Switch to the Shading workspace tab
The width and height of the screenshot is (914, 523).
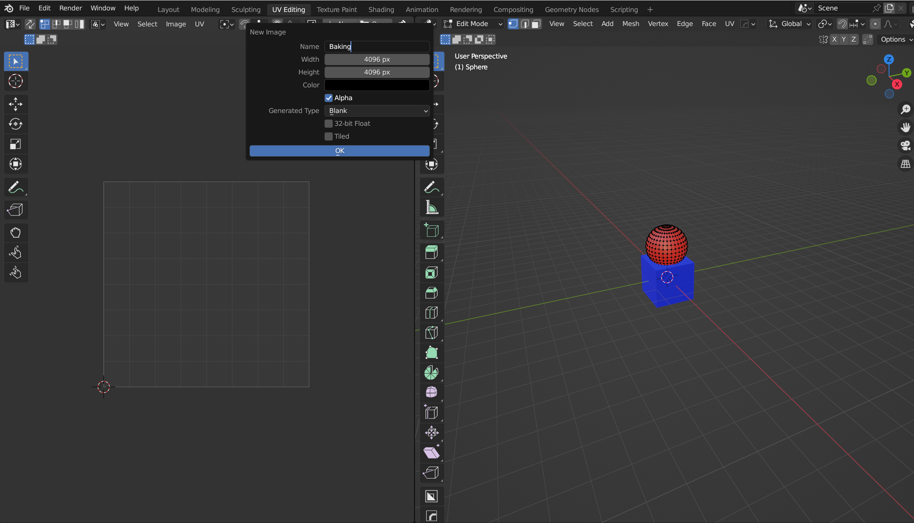coord(381,9)
